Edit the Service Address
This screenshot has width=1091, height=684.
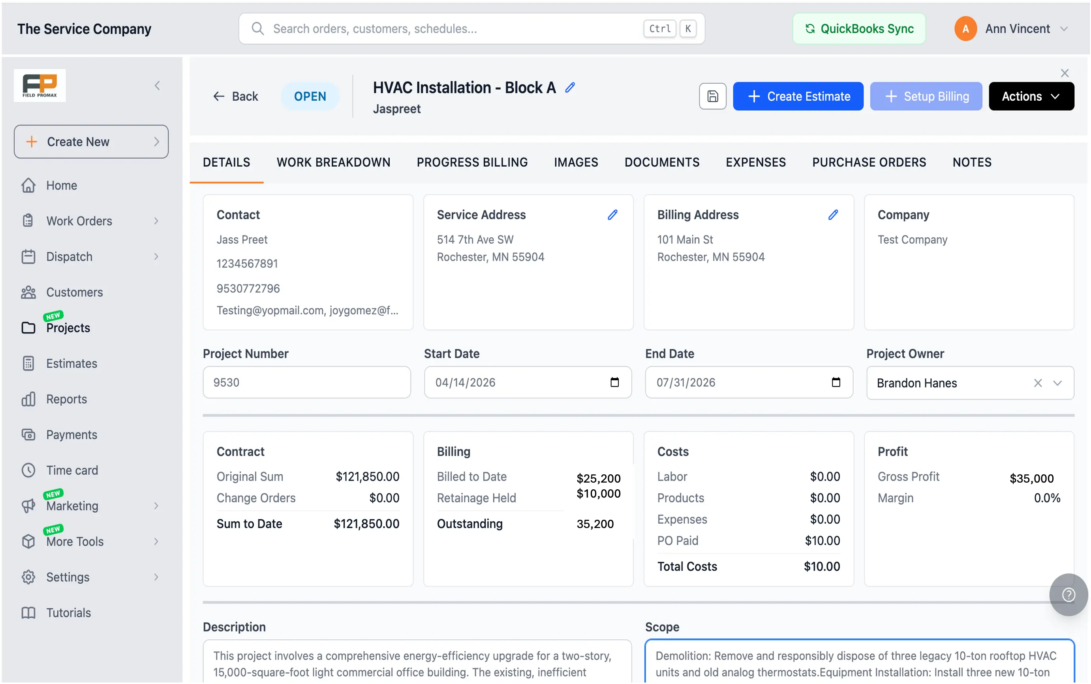612,215
